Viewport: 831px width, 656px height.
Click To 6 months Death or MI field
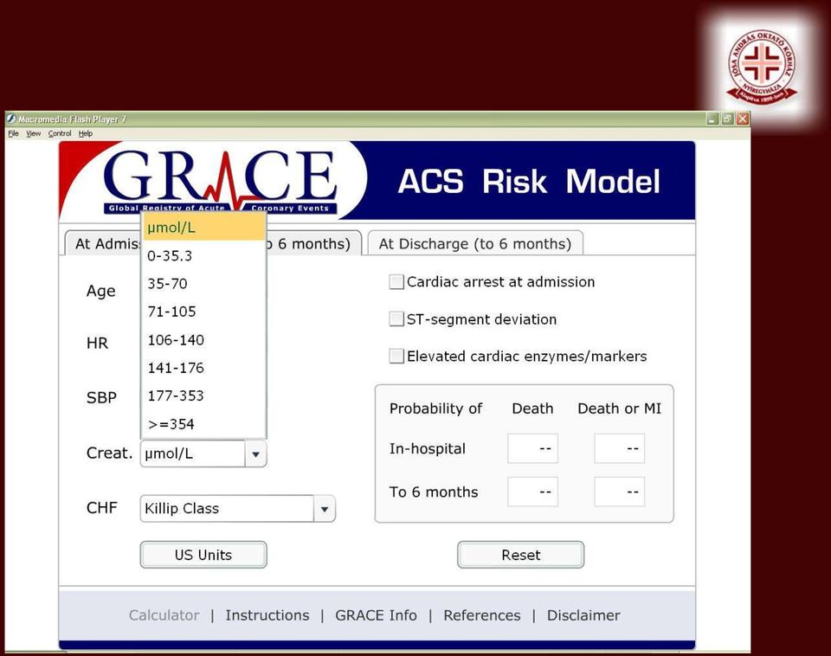point(619,492)
